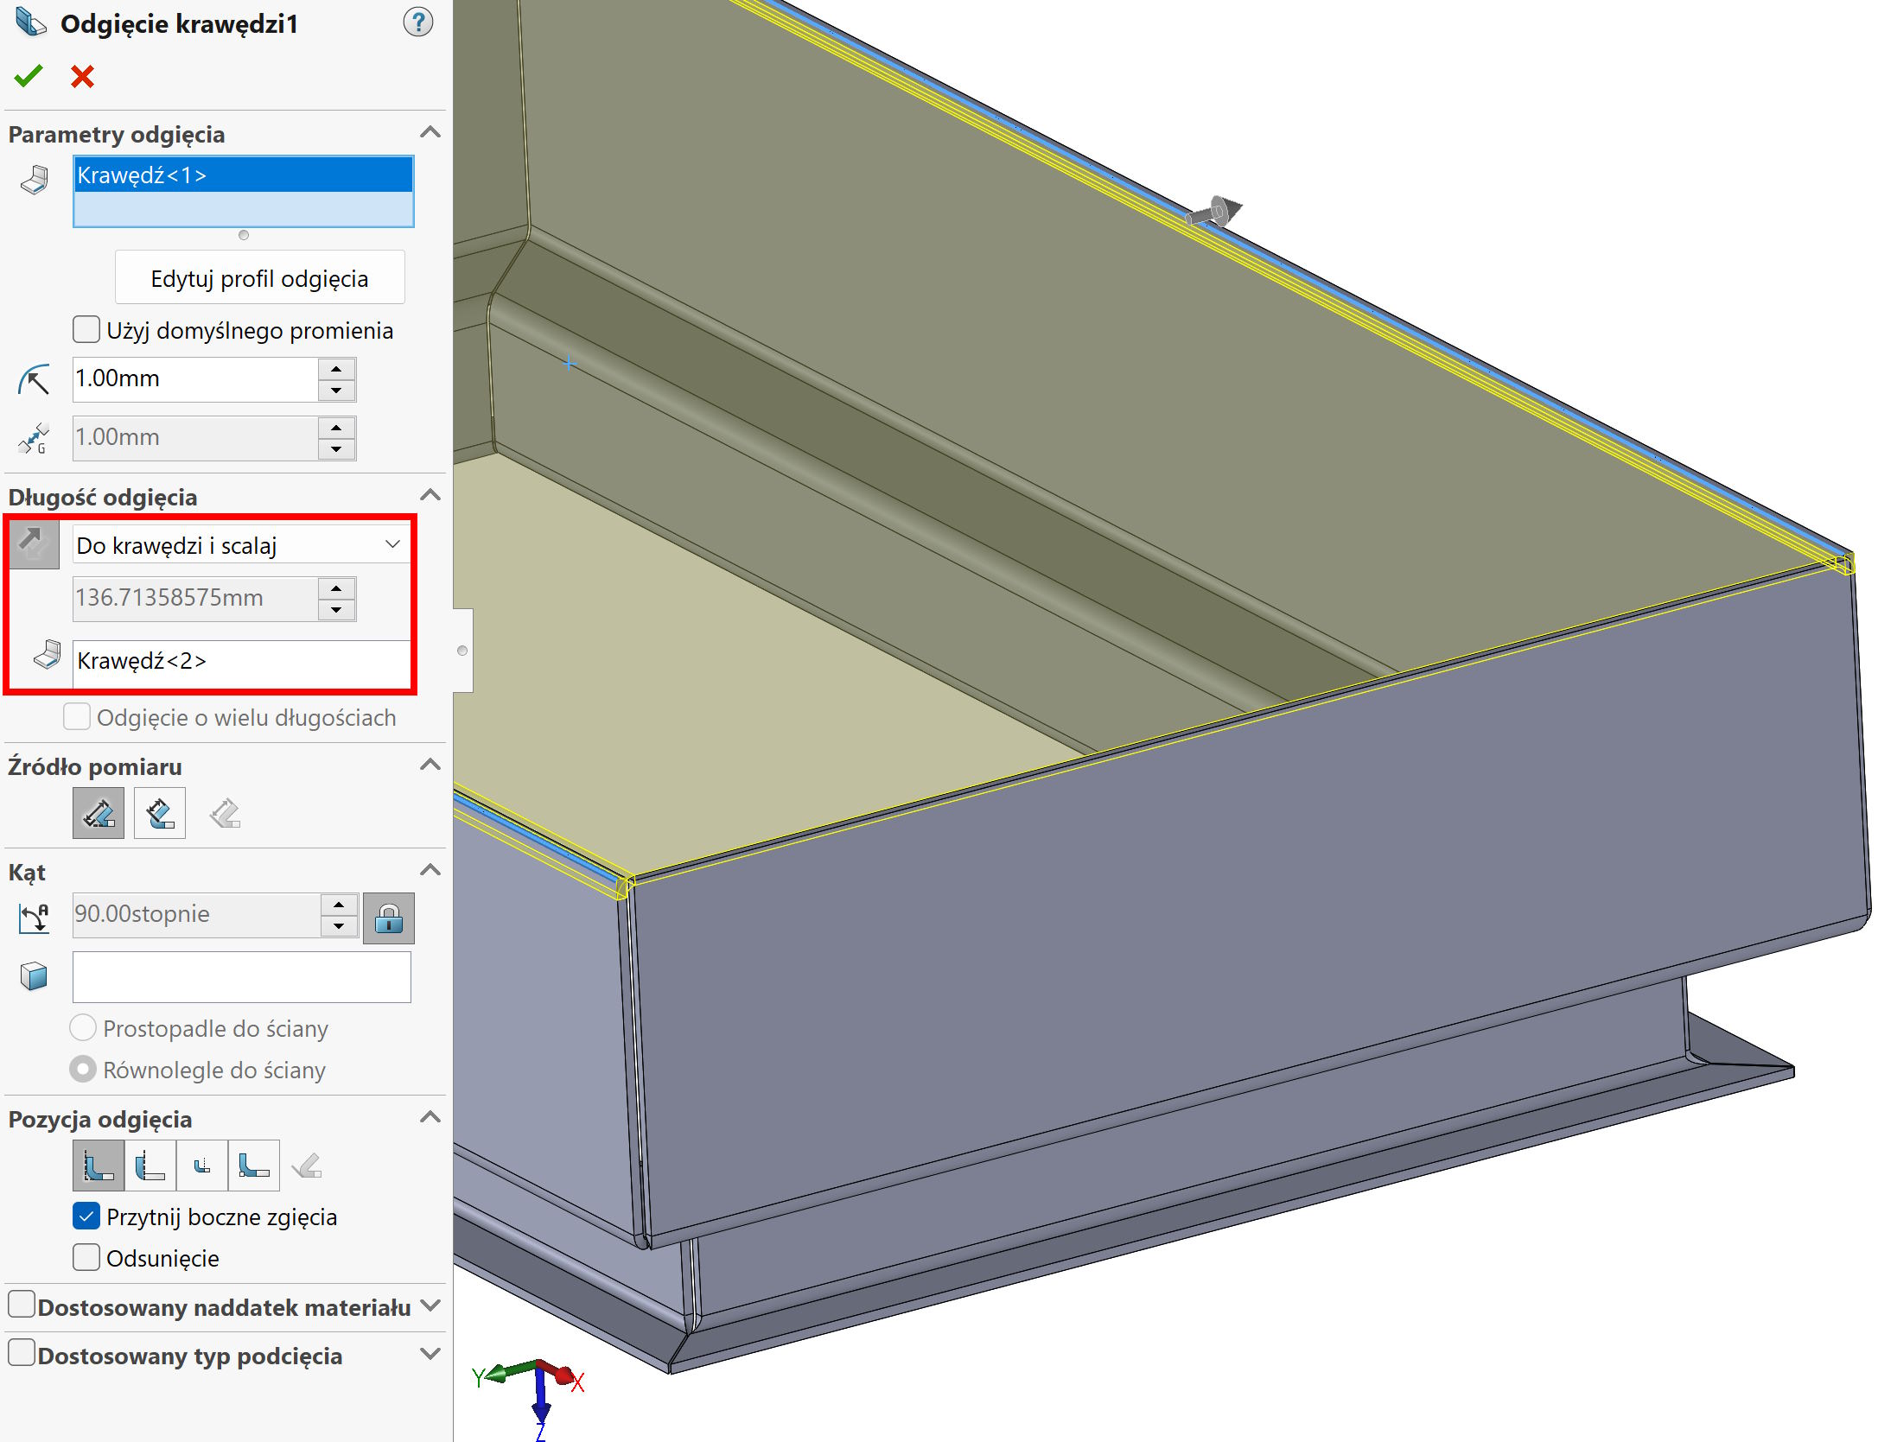Confirm with the green checkmark OK icon
The width and height of the screenshot is (1878, 1442).
click(x=28, y=77)
